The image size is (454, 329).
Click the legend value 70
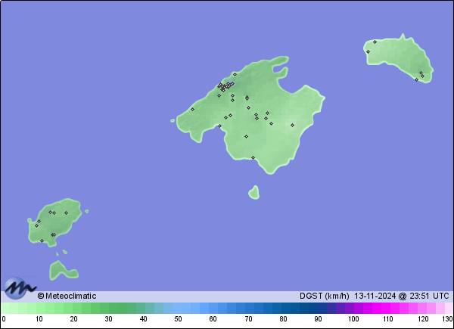click(x=248, y=319)
